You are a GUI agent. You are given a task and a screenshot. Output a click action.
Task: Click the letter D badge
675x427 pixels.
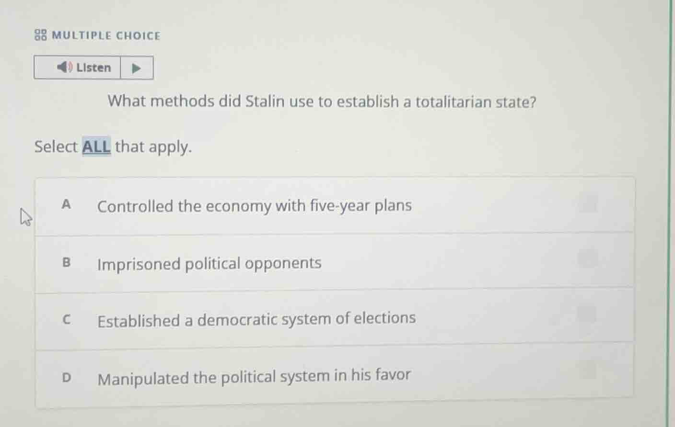click(x=67, y=377)
